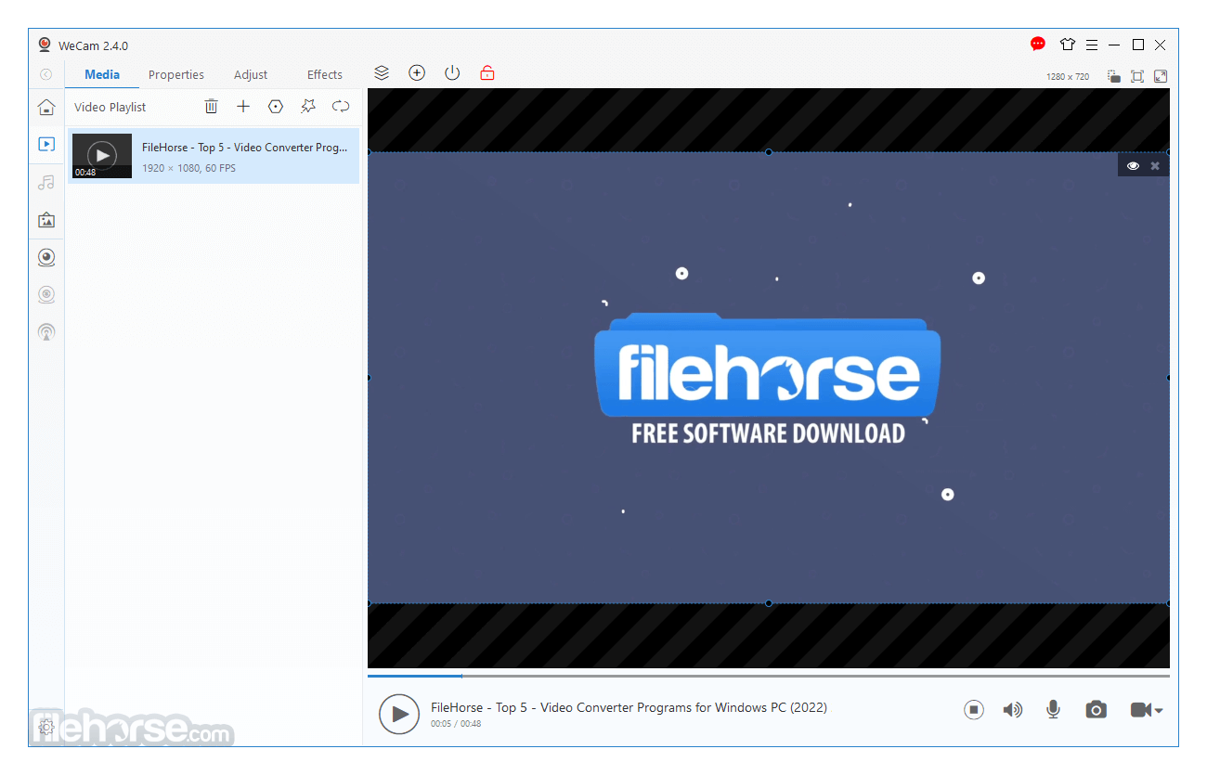
Task: Switch to the Adjust tab
Action: [251, 74]
